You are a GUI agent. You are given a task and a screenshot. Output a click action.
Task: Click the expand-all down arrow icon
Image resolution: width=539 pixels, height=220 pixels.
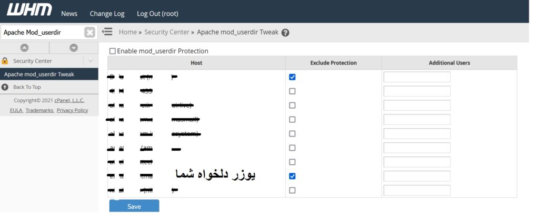(x=74, y=48)
